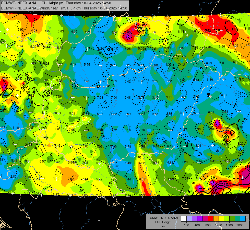Click the wind shear value '6.42'

tap(57, 162)
